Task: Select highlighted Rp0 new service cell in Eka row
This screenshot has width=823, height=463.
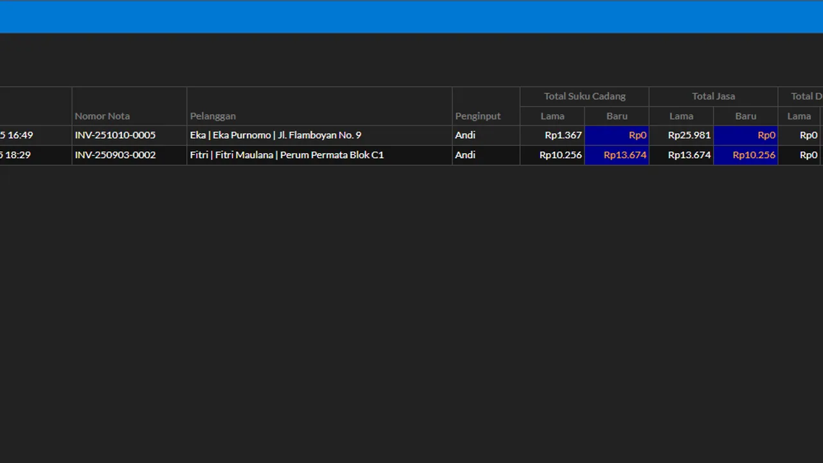Action: (x=746, y=136)
